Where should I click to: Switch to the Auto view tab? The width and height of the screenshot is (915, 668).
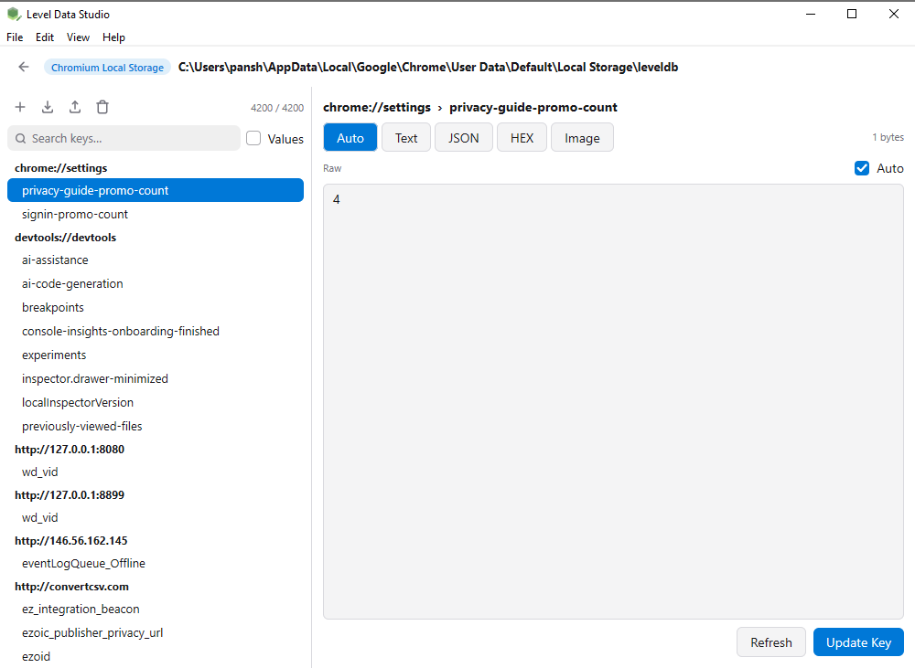[350, 138]
